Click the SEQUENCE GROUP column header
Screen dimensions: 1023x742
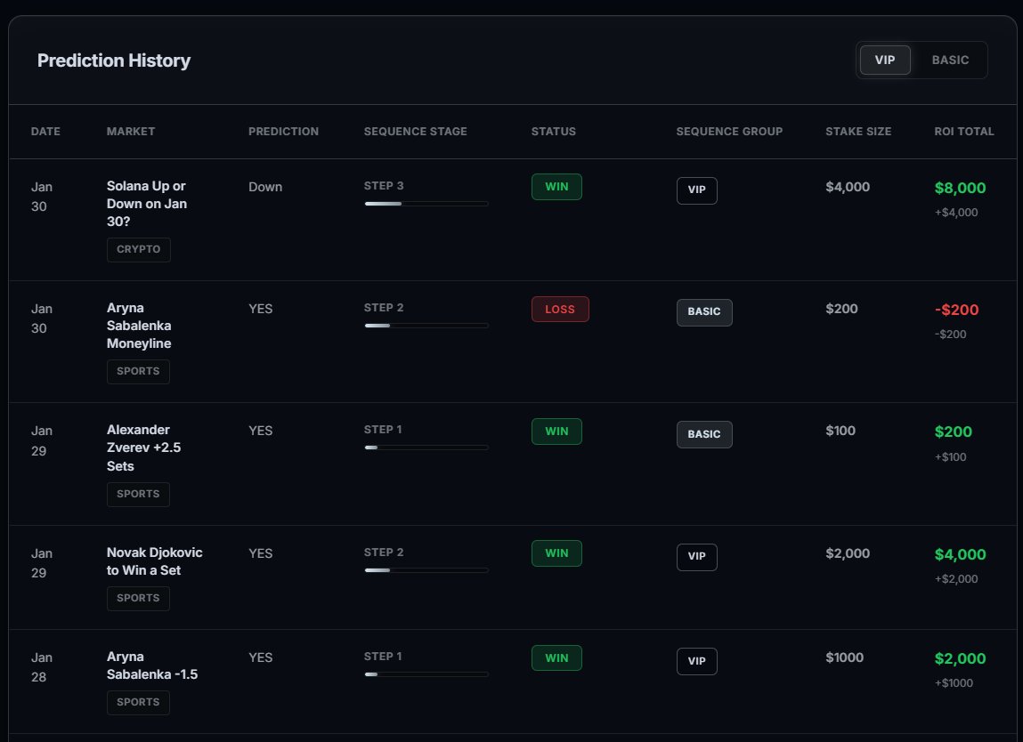coord(729,131)
